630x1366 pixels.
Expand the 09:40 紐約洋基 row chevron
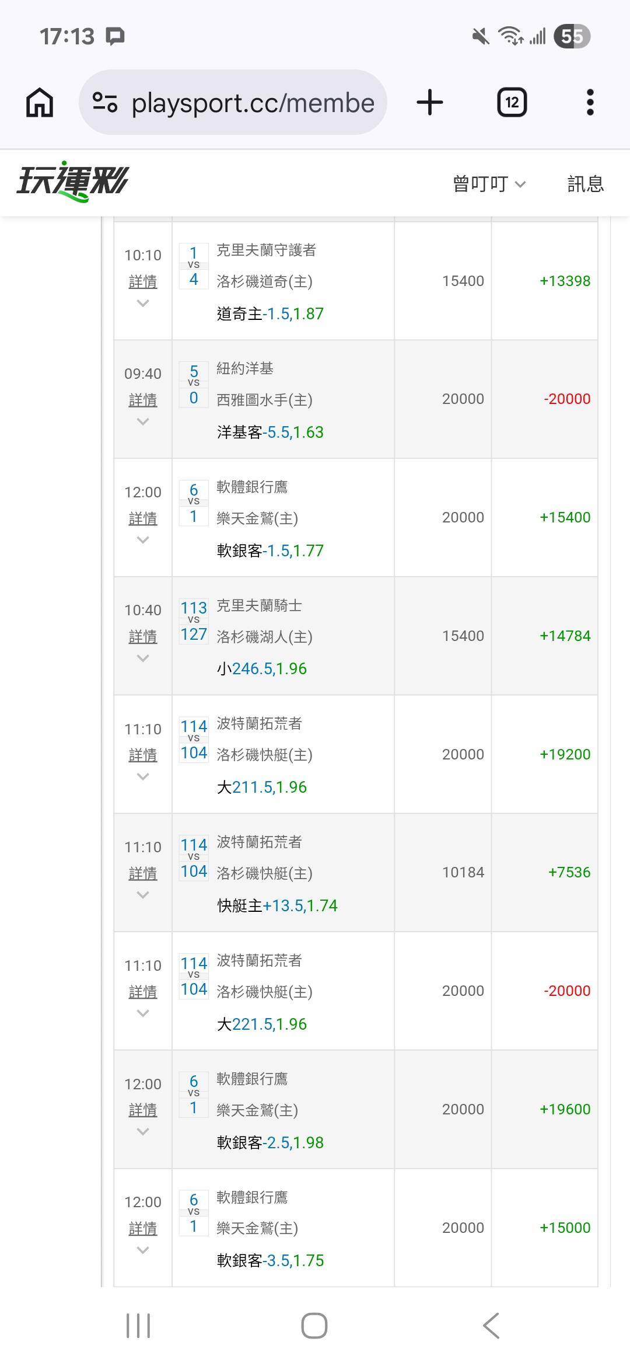coord(143,422)
